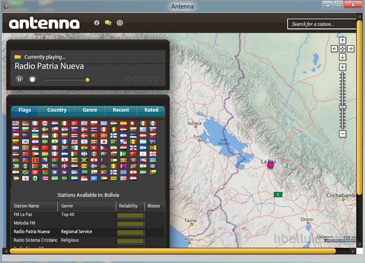Screen dimensions: 365x263
Task: Open the info (i) icon
Action: 96,23
